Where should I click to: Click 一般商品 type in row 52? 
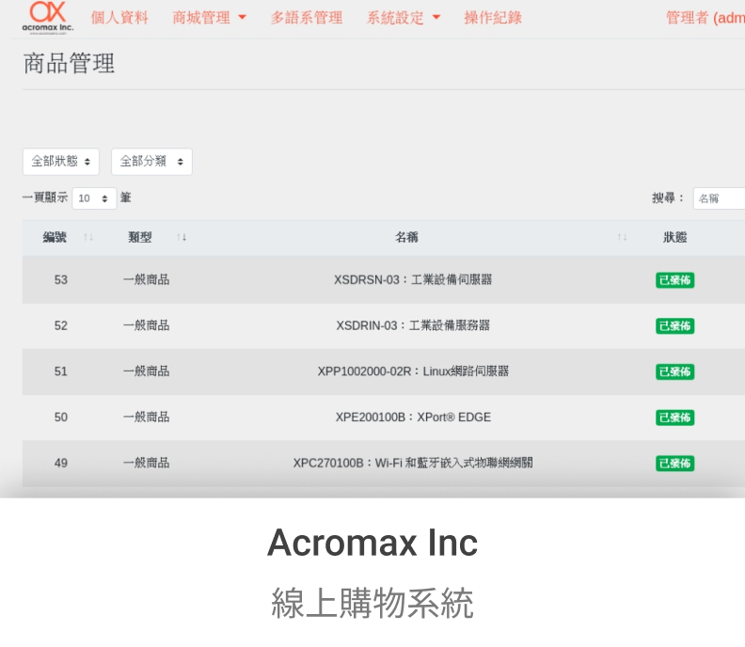pos(147,325)
